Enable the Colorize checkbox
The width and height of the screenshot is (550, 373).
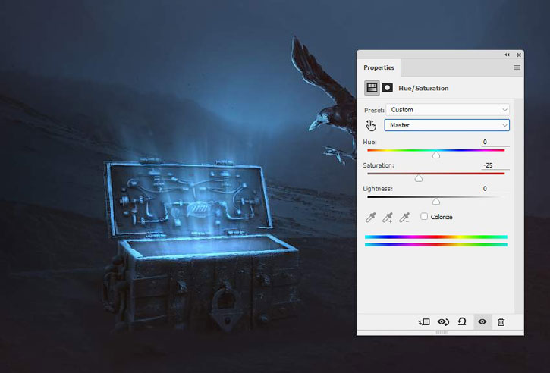coord(424,216)
